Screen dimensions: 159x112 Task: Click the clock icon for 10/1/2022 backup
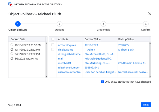[12, 50]
